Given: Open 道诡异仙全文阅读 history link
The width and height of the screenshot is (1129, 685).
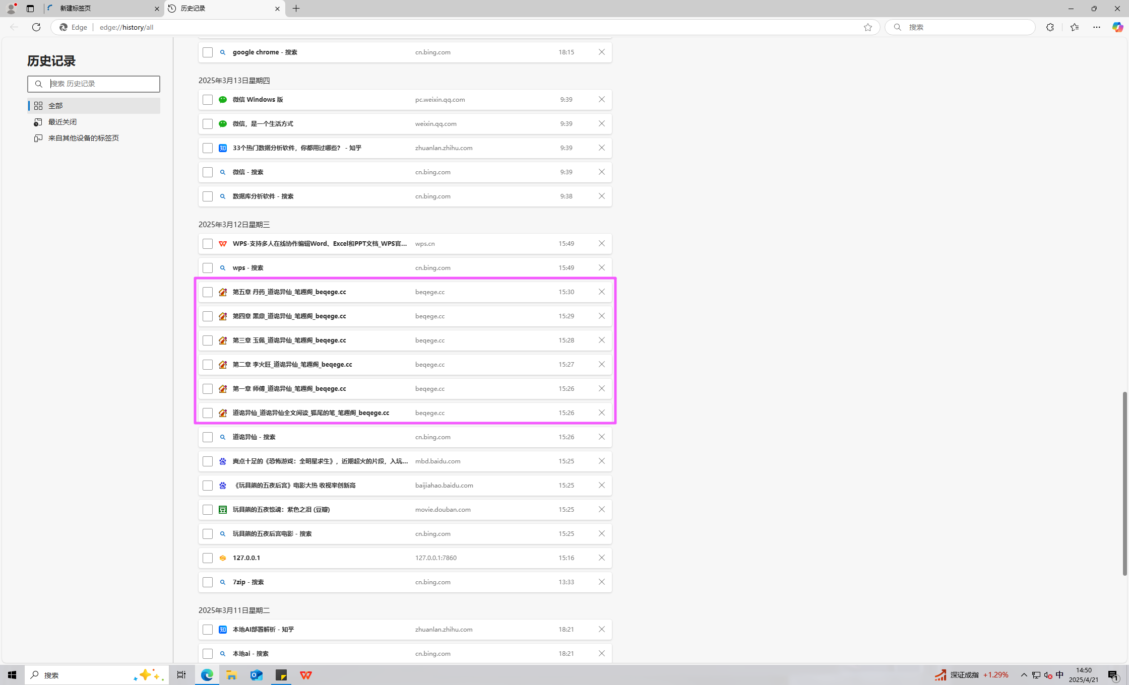Looking at the screenshot, I should 310,413.
